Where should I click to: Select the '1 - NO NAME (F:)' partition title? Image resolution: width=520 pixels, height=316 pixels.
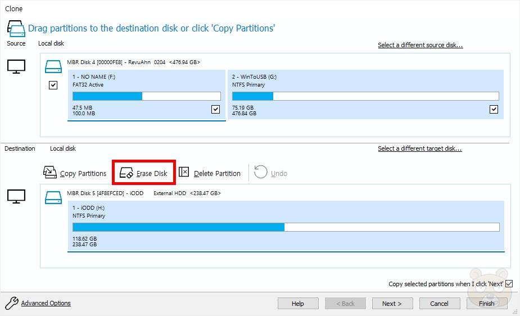coord(94,77)
